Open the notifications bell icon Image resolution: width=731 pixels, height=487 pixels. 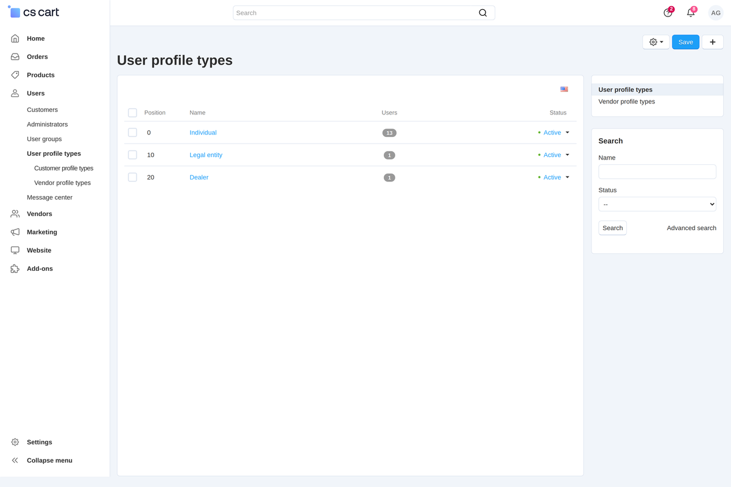[x=691, y=12]
